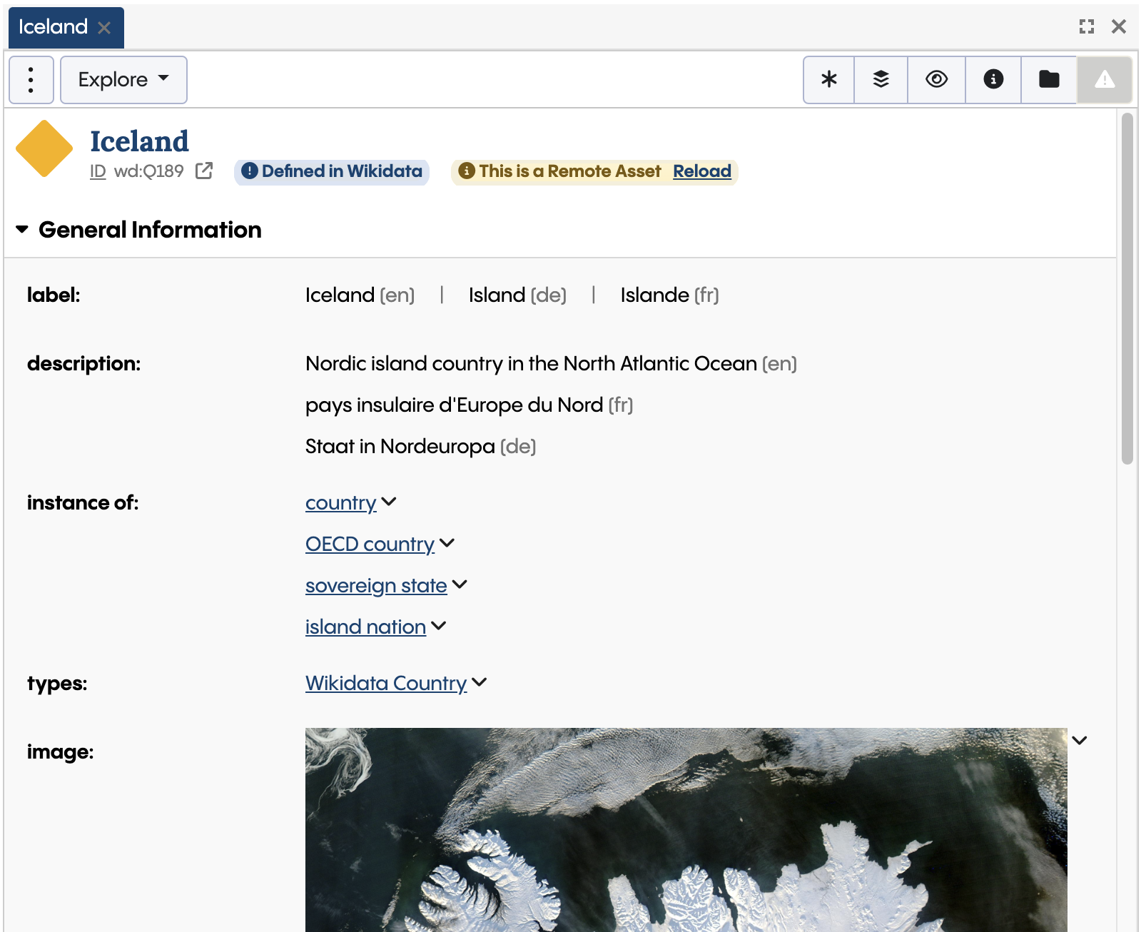Click the Defined in Wikidata badge
Viewport: 1146px width, 932px height.
331,171
